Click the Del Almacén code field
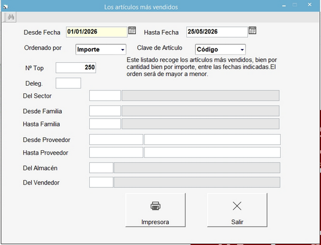Screen dimensions: 321x245 [x=101, y=168]
